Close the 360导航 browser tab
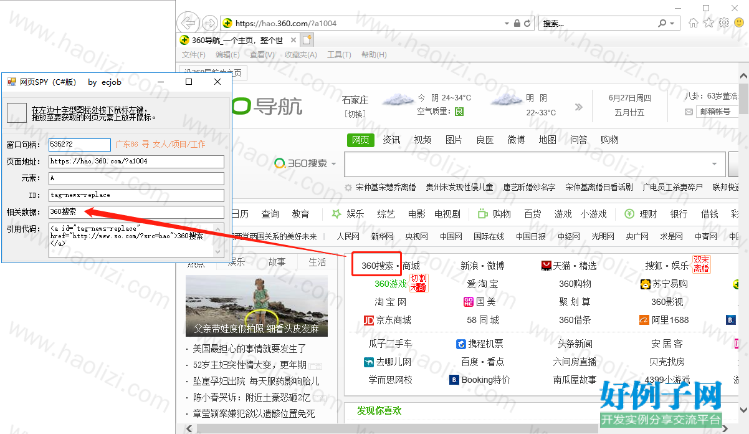Viewport: 749px width, 434px height. pyautogui.click(x=292, y=41)
